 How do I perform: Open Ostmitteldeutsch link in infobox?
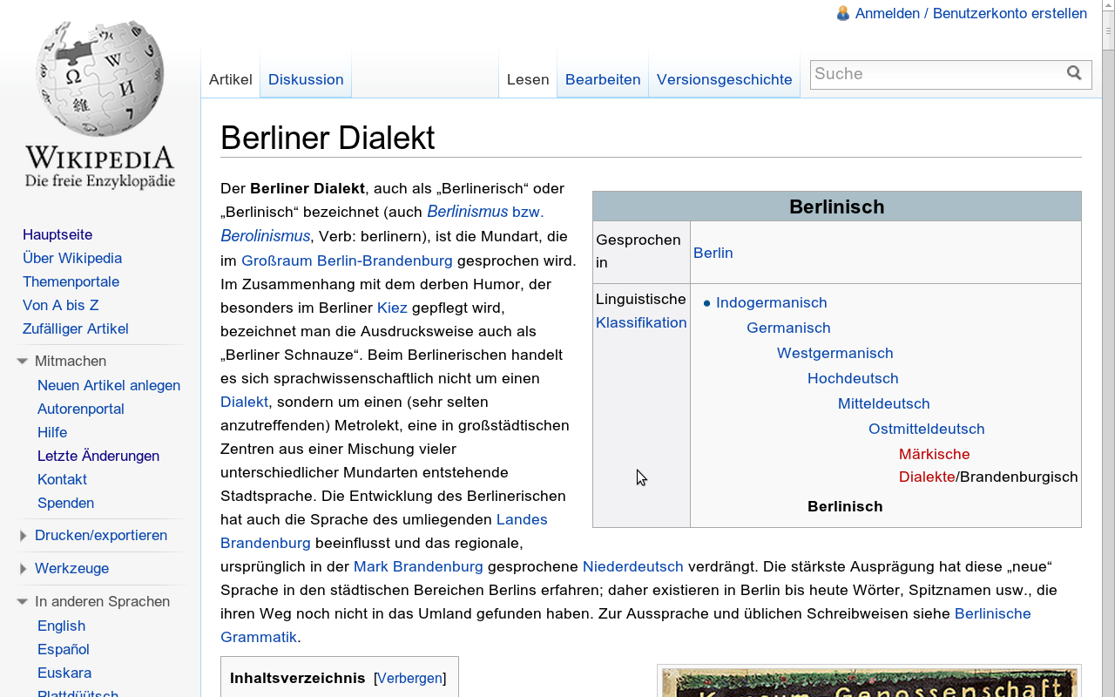pyautogui.click(x=927, y=429)
